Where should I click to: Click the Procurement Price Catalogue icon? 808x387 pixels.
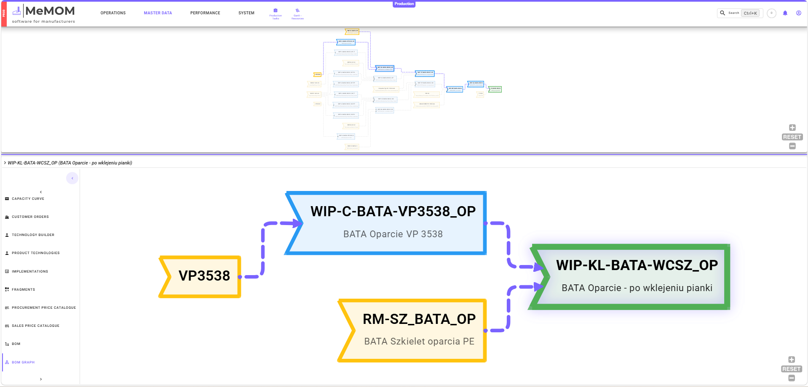click(7, 307)
